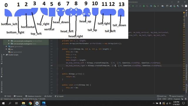
Task: Open the Profile app gauge icon
Action: (151, 6)
